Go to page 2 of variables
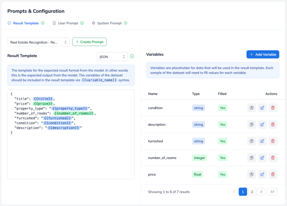This screenshot has width=287, height=206. pyautogui.click(x=252, y=192)
